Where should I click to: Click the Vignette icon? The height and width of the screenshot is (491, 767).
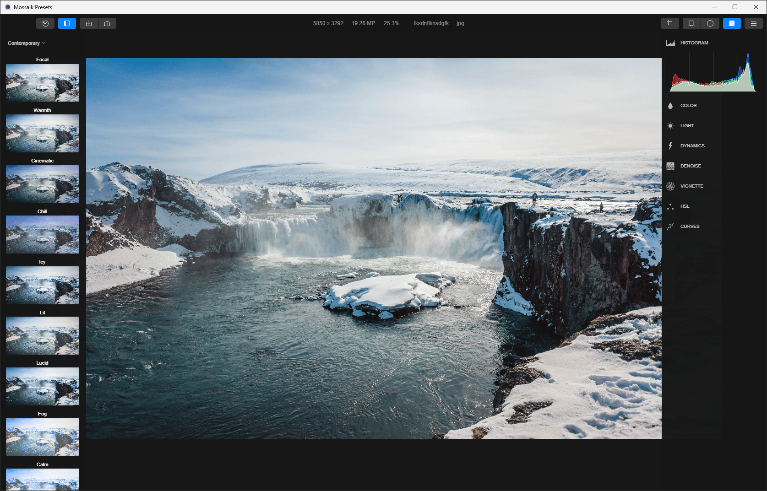tap(670, 186)
